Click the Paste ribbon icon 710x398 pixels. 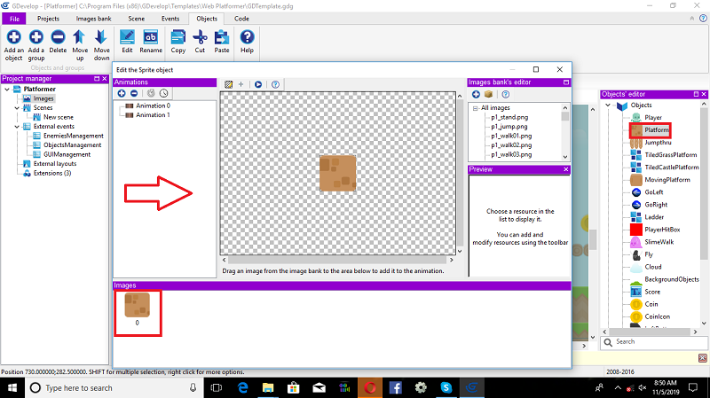pos(221,37)
